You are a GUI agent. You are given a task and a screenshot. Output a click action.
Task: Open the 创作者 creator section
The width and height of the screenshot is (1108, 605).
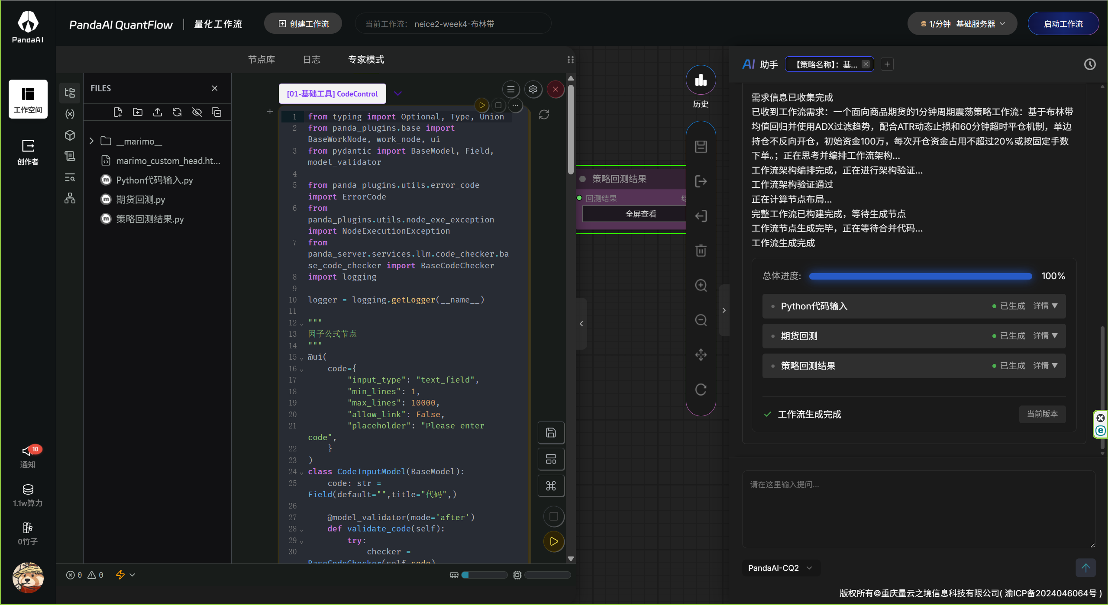tap(28, 152)
